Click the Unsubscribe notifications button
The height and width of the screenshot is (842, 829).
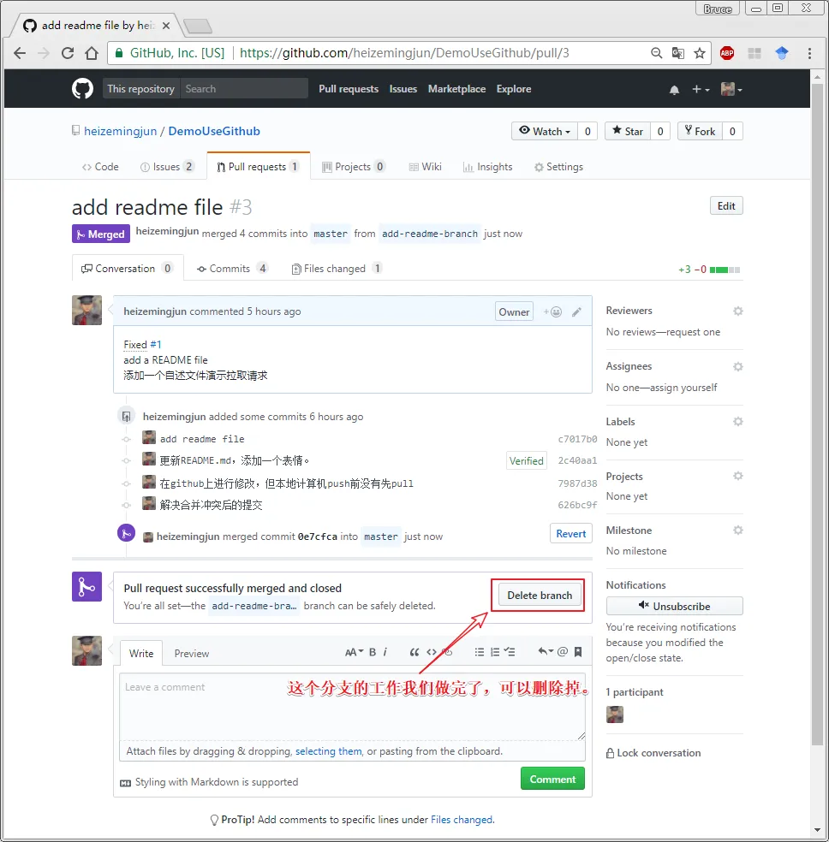pos(674,607)
